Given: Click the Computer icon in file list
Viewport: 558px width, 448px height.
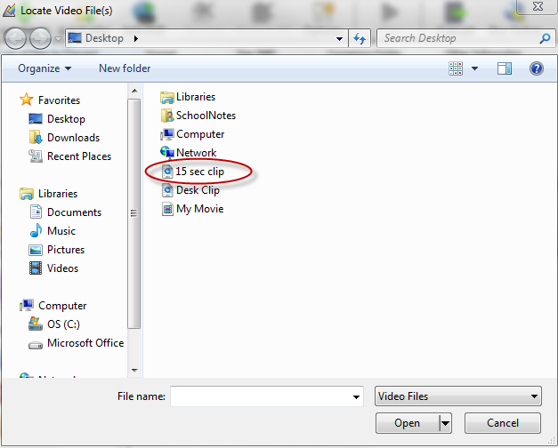Looking at the screenshot, I should 167,134.
